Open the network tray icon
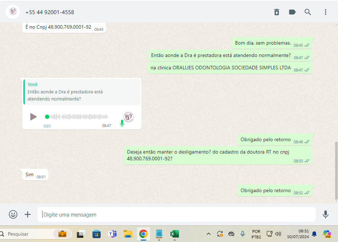338x242 pixels. click(x=270, y=234)
